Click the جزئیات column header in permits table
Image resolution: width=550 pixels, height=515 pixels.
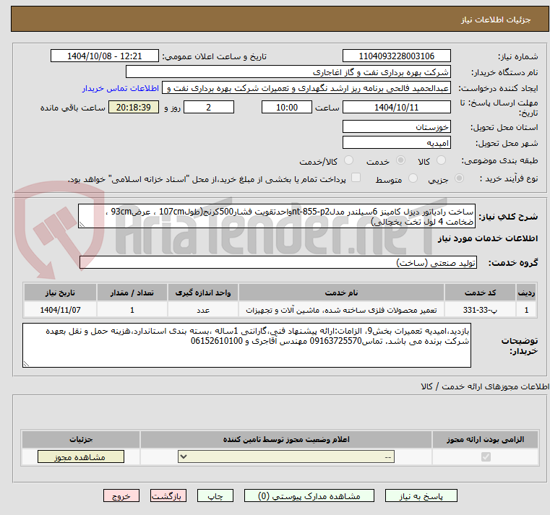(81, 439)
